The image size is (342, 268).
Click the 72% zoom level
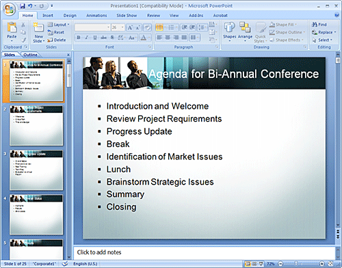click(270, 264)
